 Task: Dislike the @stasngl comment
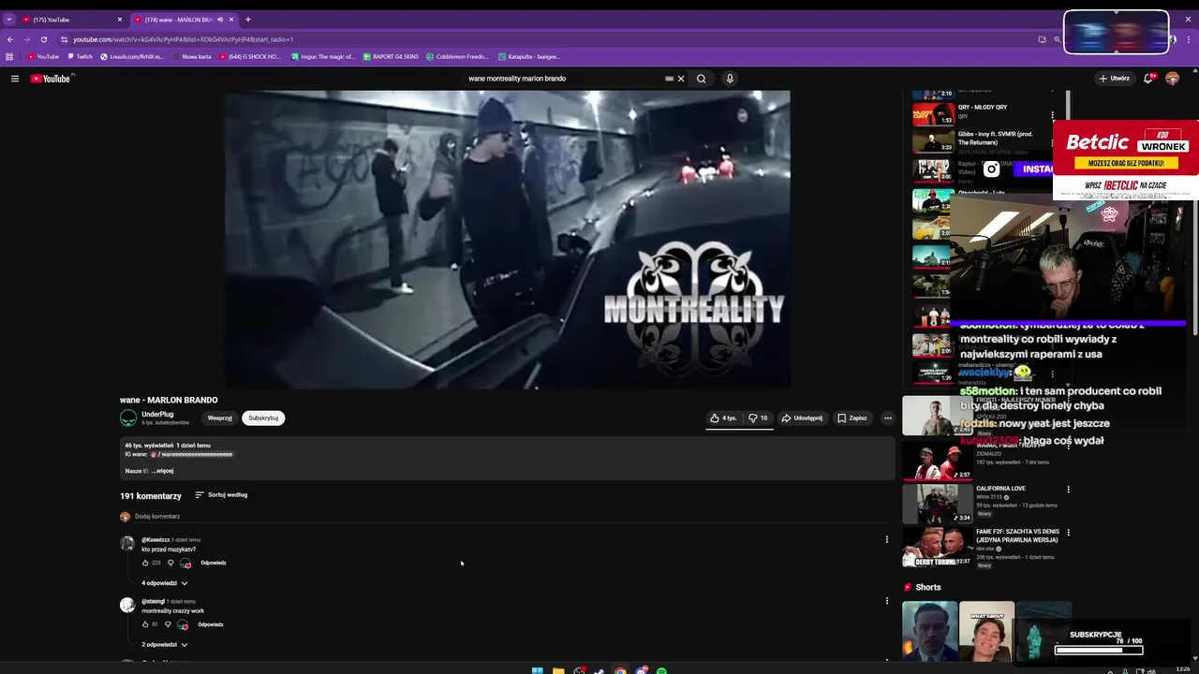click(168, 624)
